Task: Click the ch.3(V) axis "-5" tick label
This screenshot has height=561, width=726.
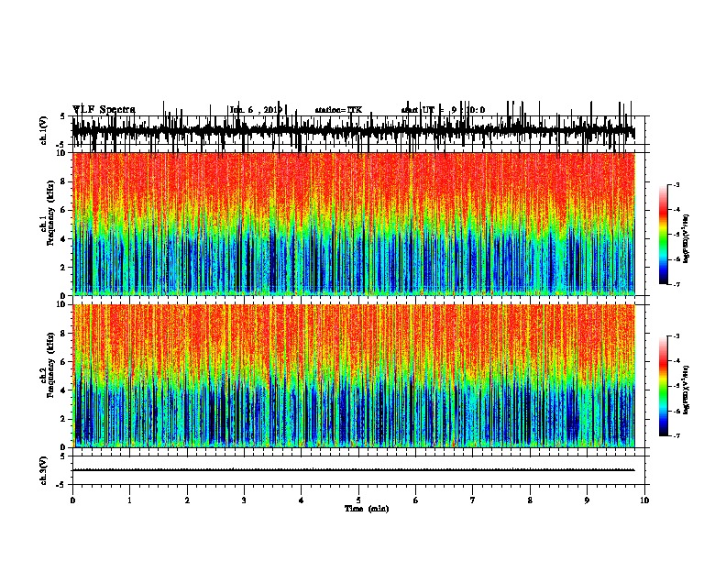Action: pos(61,485)
